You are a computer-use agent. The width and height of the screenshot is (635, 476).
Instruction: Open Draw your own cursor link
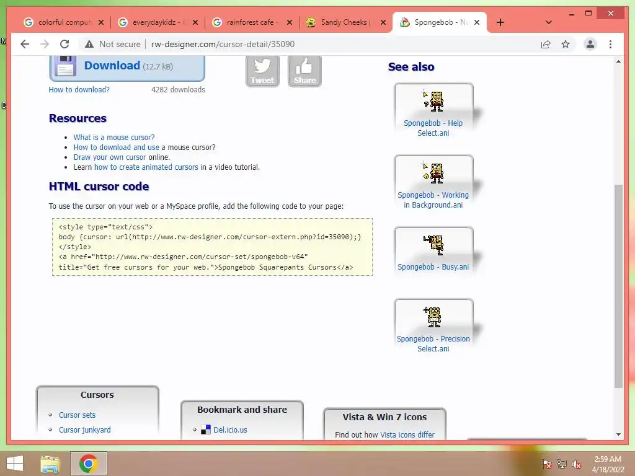[109, 157]
